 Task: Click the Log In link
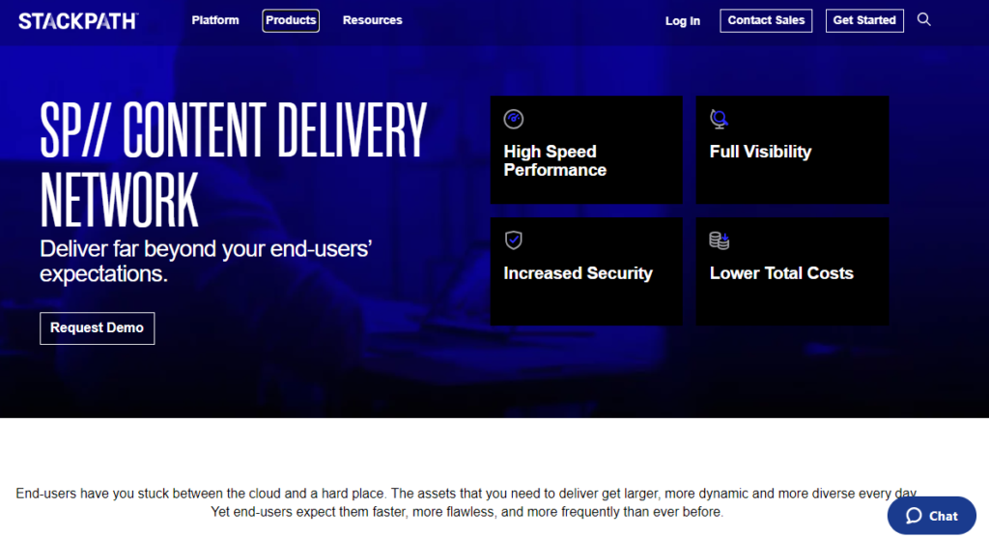tap(683, 21)
